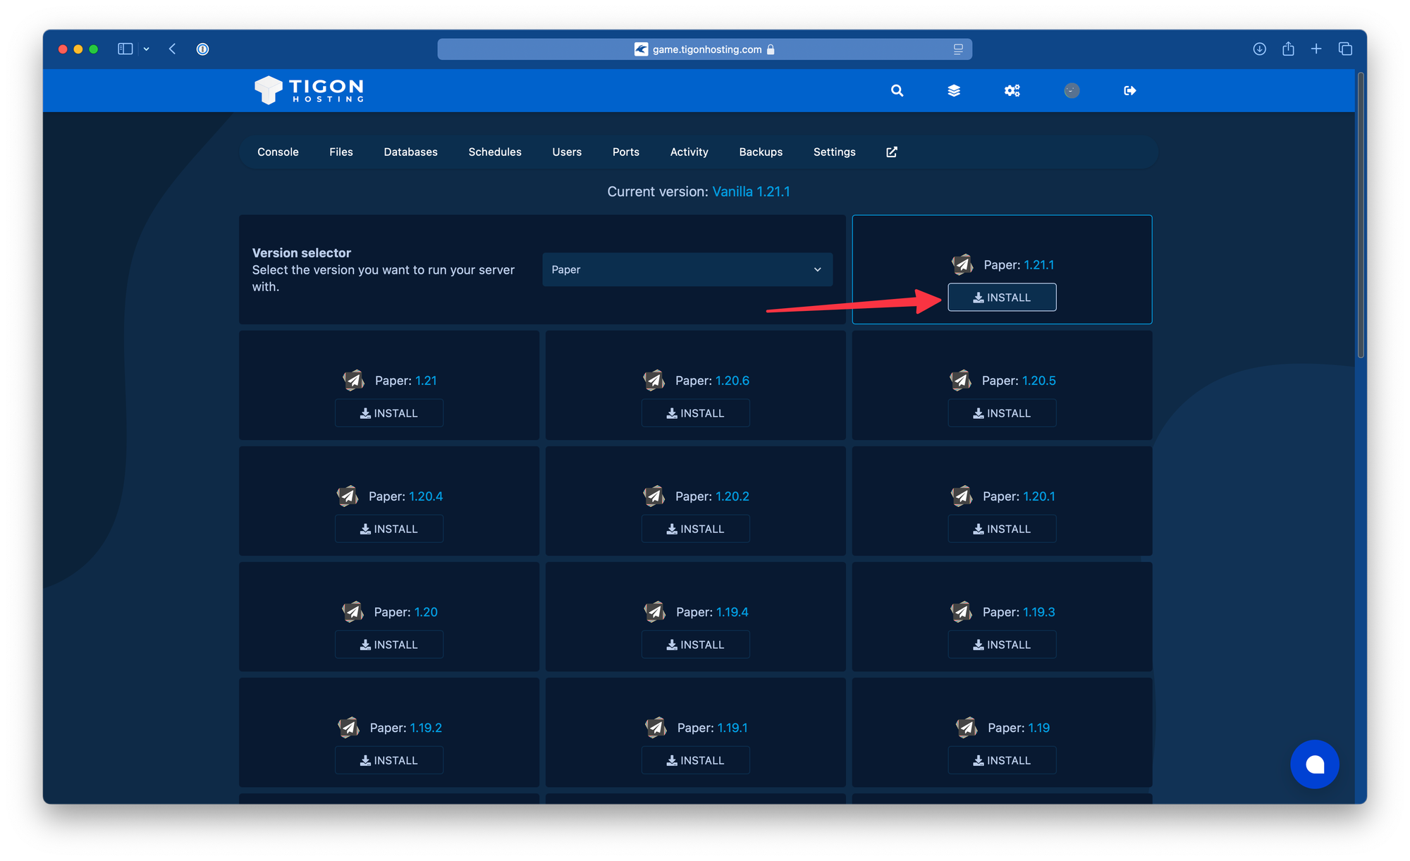
Task: Open the external link icon tab
Action: [x=891, y=152]
